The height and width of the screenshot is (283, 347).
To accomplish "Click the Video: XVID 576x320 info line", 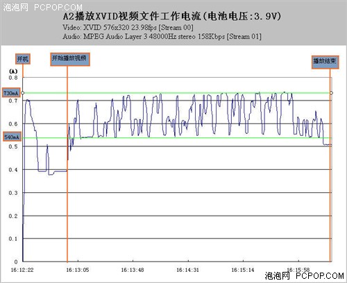I will pyautogui.click(x=128, y=28).
